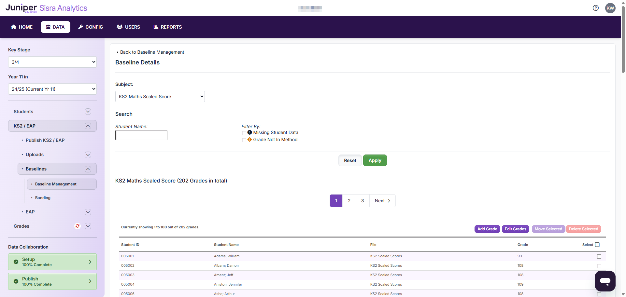Click the page vertical scrollbar
Image resolution: width=626 pixels, height=297 pixels.
coord(623,39)
